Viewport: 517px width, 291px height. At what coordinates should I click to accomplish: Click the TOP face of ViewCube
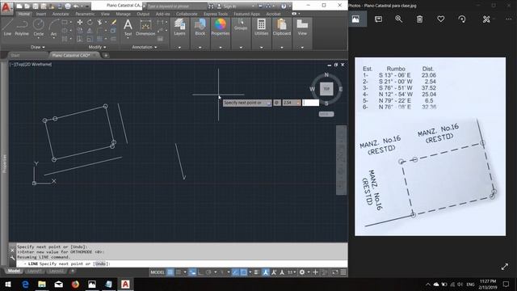[326, 88]
